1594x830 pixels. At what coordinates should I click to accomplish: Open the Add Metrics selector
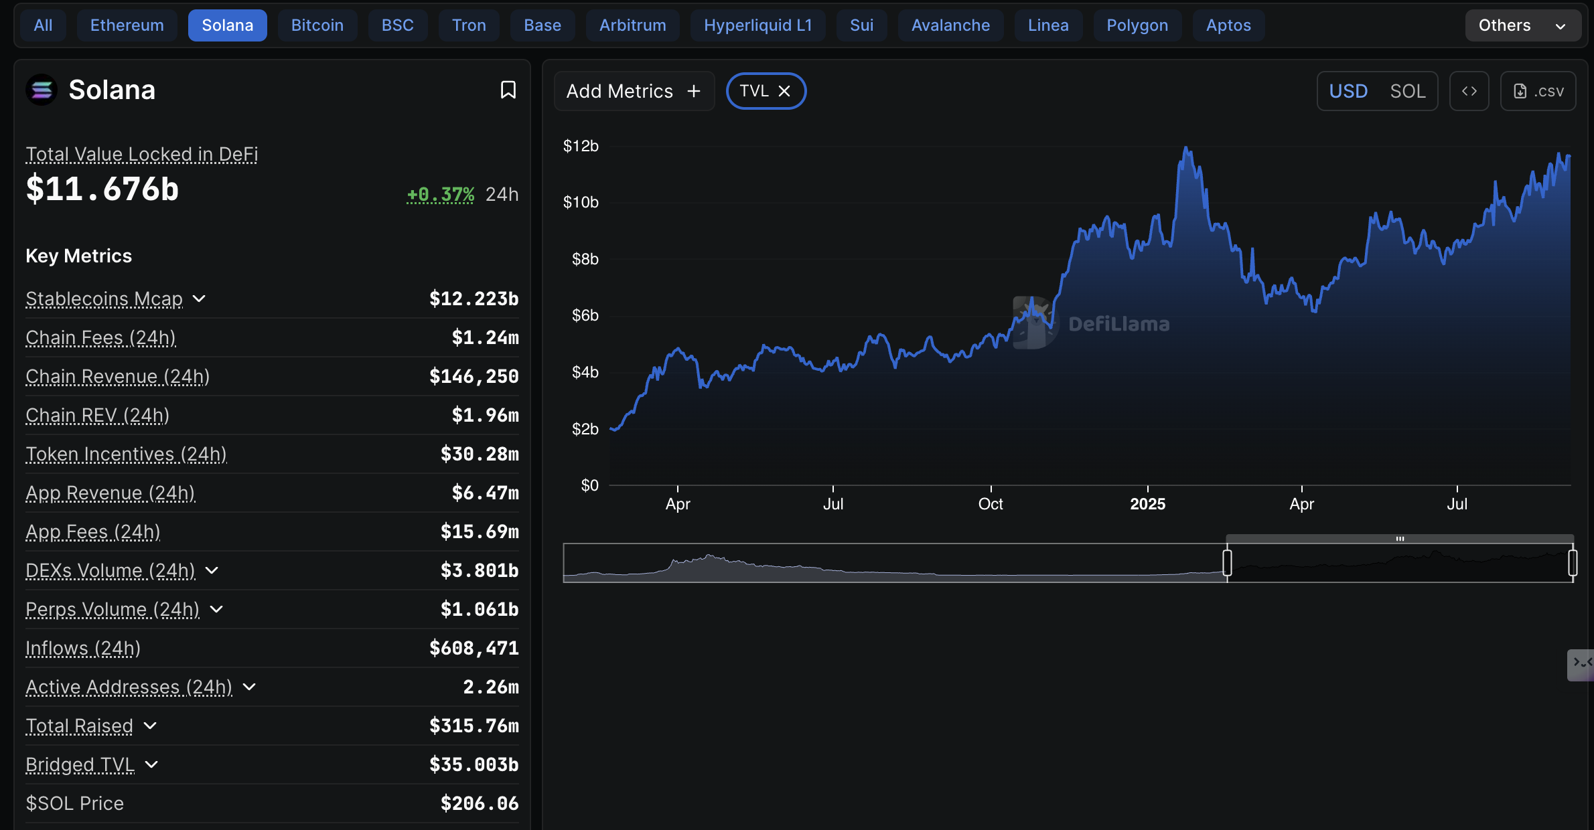point(633,91)
